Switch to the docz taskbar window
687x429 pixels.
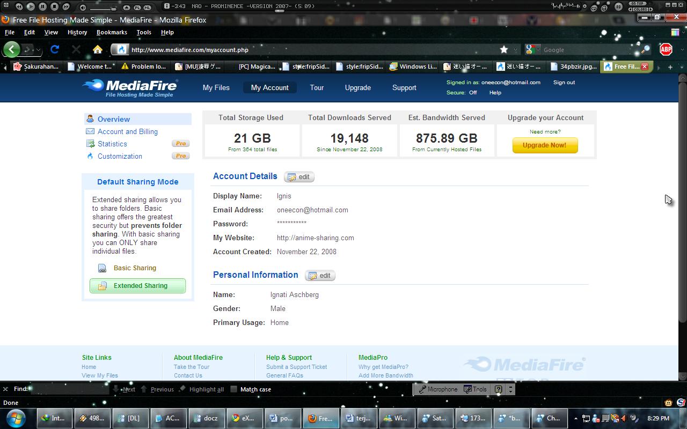click(x=207, y=418)
